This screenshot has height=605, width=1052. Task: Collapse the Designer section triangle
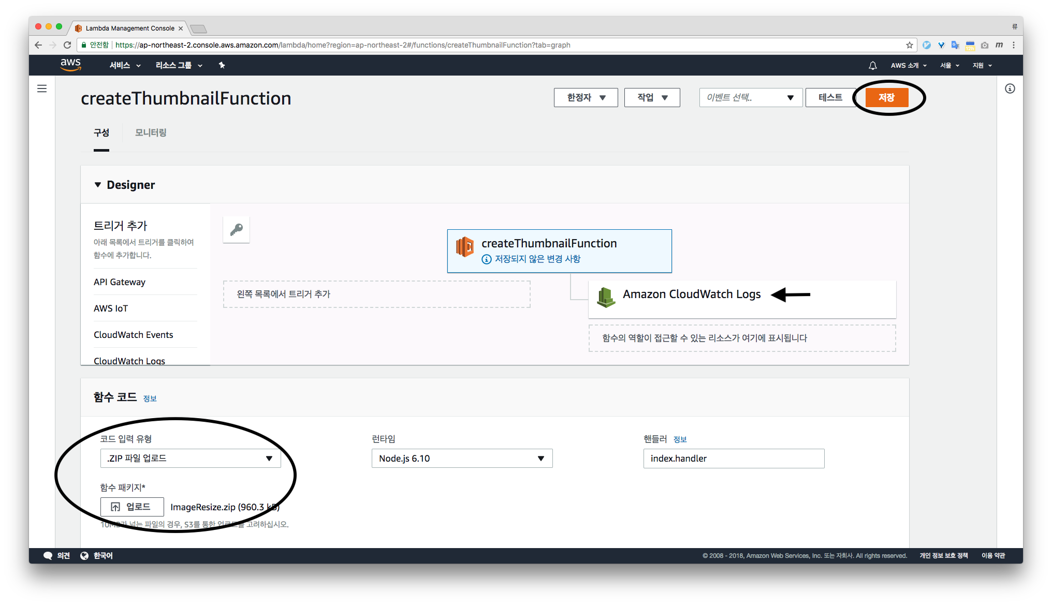pos(98,185)
